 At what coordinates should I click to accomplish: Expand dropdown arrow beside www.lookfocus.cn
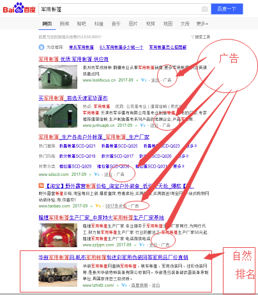137,80
